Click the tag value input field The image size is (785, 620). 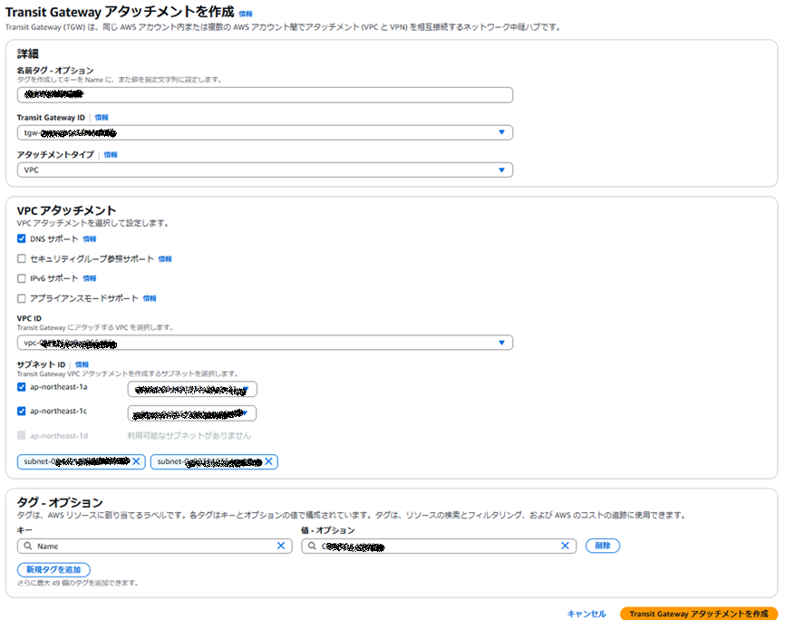click(x=439, y=546)
